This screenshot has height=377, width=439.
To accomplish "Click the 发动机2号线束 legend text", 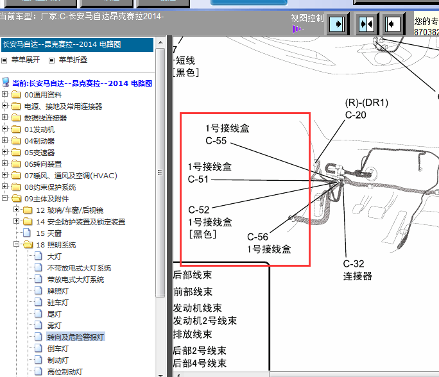I will pyautogui.click(x=205, y=321).
